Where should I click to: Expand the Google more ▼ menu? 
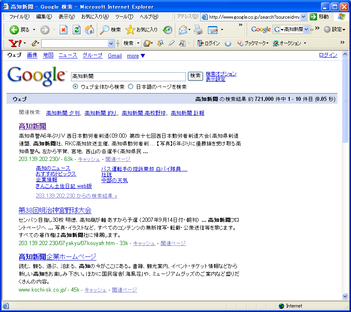[x=136, y=56]
